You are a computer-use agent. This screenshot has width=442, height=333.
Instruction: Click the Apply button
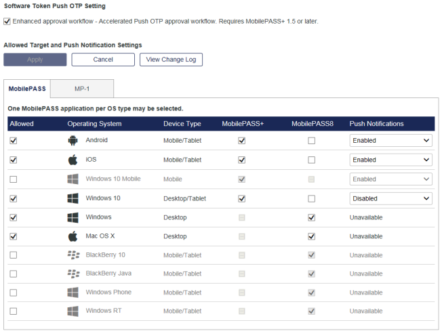click(x=35, y=60)
